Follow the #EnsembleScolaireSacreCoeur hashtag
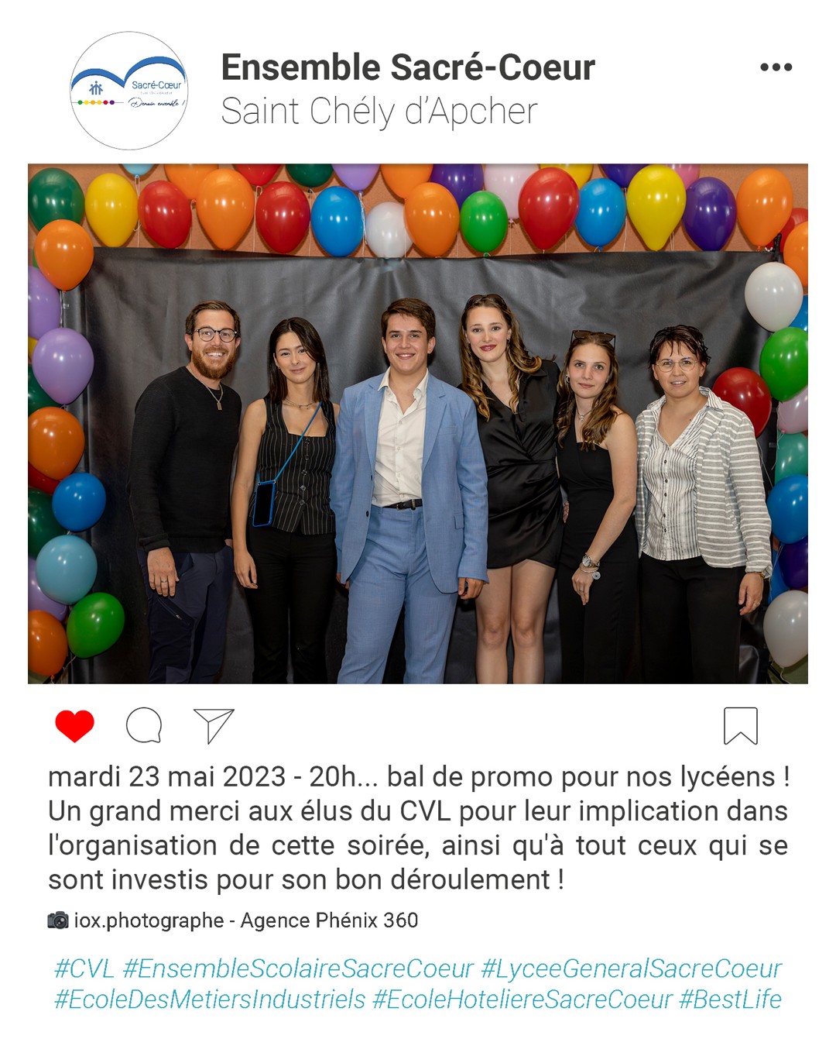This screenshot has width=836, height=1046. [x=298, y=969]
